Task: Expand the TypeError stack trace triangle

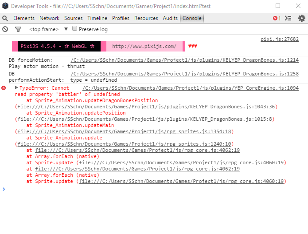Action: [16, 87]
